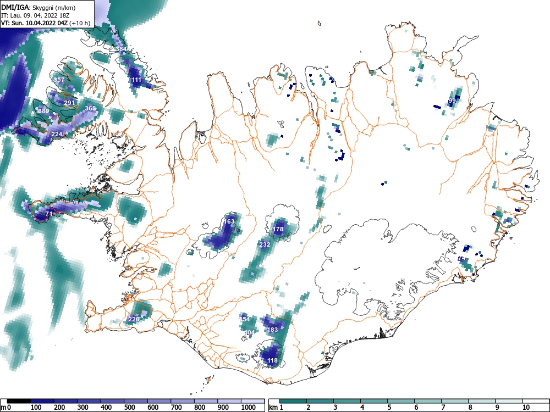The height and width of the screenshot is (412, 550).
Task: Select the 9–10 km white legend swatch
Action: [x=509, y=401]
